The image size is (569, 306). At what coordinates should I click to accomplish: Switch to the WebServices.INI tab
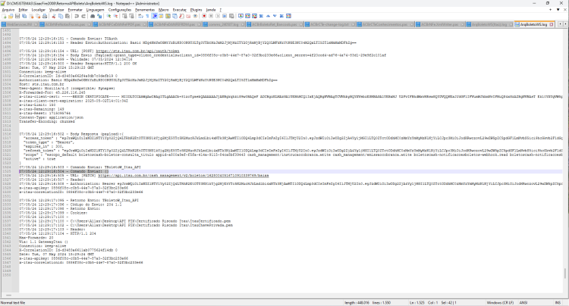pos(20,24)
